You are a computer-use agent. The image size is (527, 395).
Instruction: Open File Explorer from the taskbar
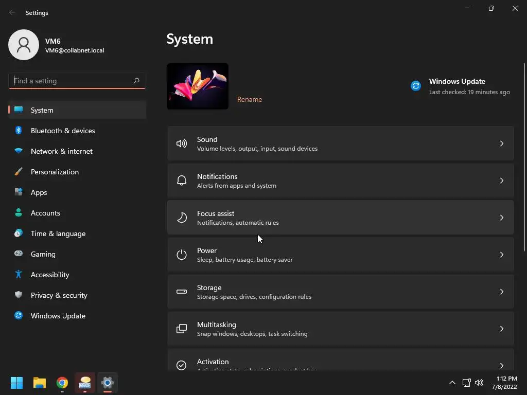coord(39,383)
